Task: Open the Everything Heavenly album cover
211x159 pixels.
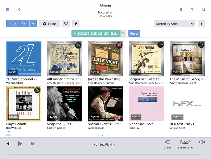Action: [65, 59]
